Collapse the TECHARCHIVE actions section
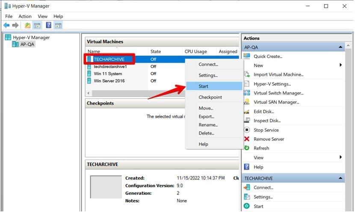 coord(340,178)
